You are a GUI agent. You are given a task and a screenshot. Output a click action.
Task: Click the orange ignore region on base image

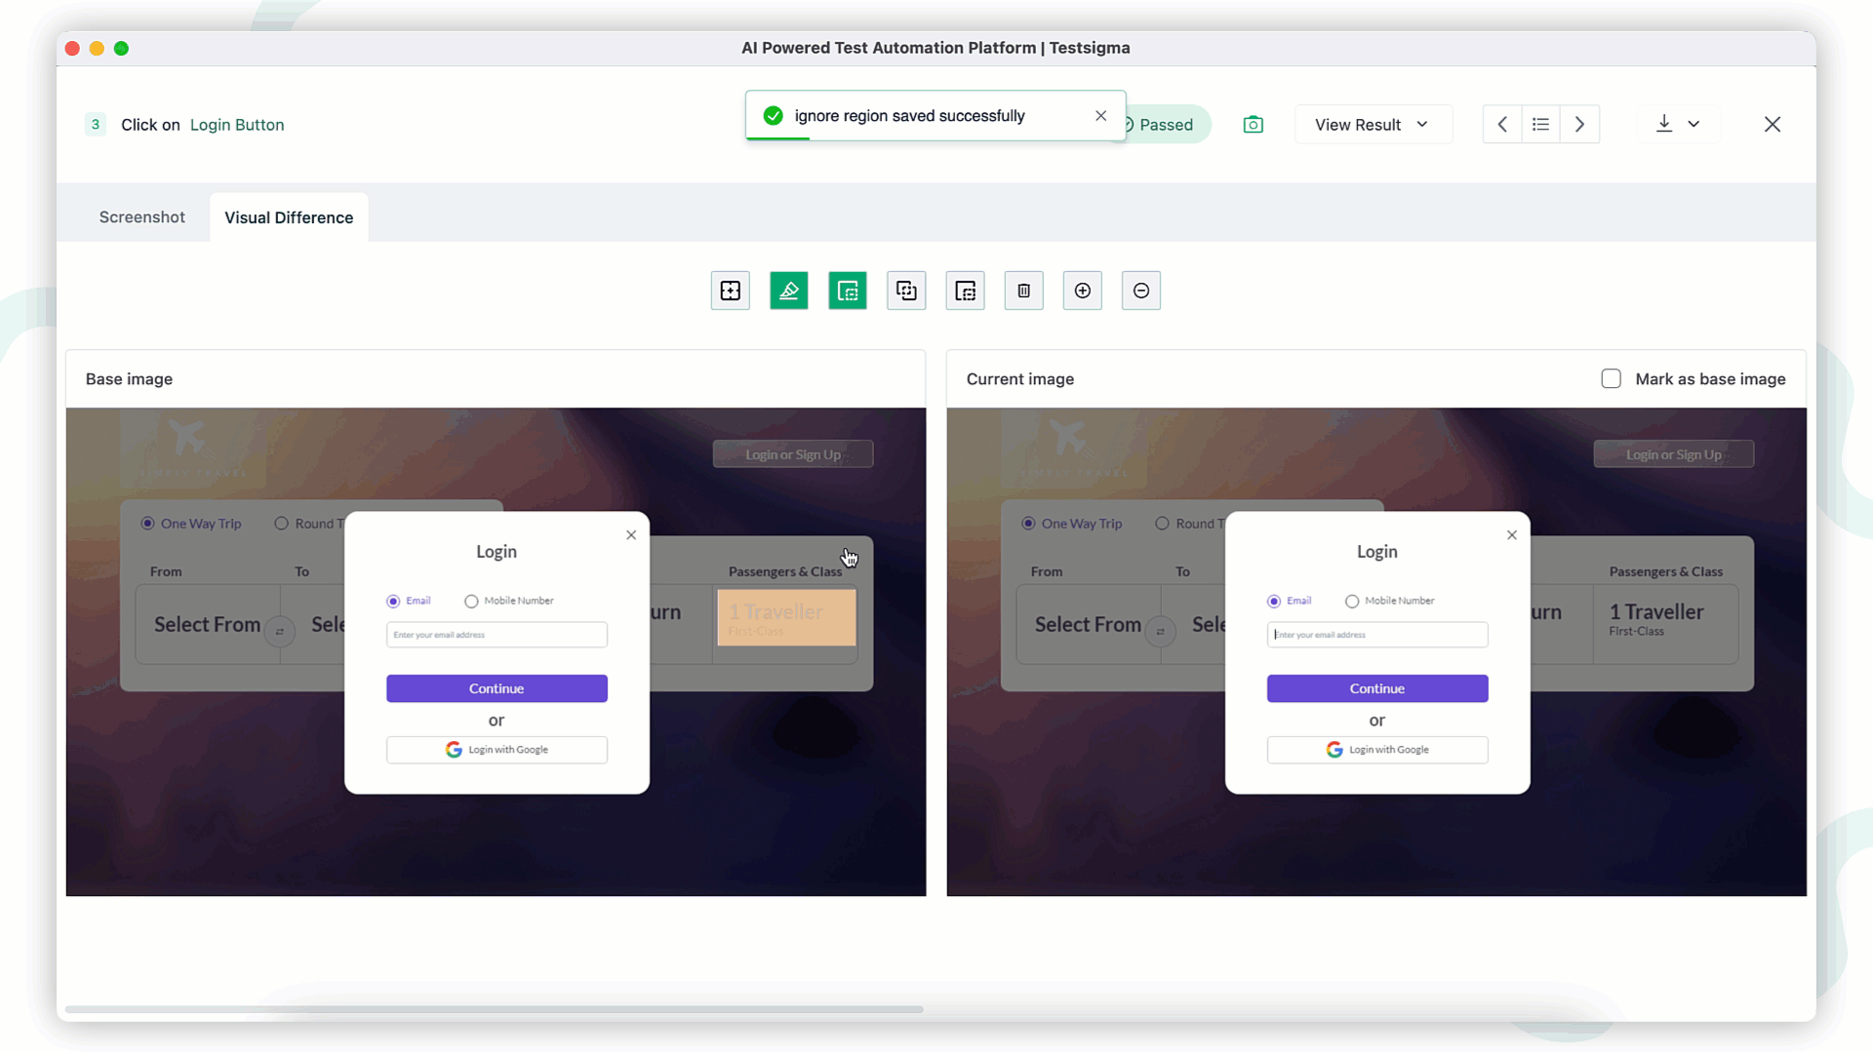[786, 617]
